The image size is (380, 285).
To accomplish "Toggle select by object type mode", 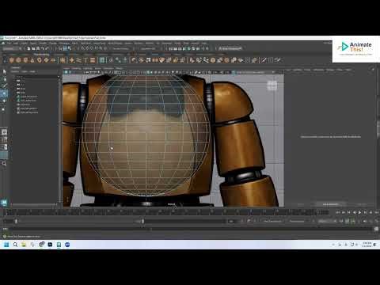I will pyautogui.click(x=65, y=48).
